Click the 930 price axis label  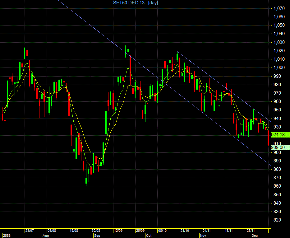click(277, 127)
